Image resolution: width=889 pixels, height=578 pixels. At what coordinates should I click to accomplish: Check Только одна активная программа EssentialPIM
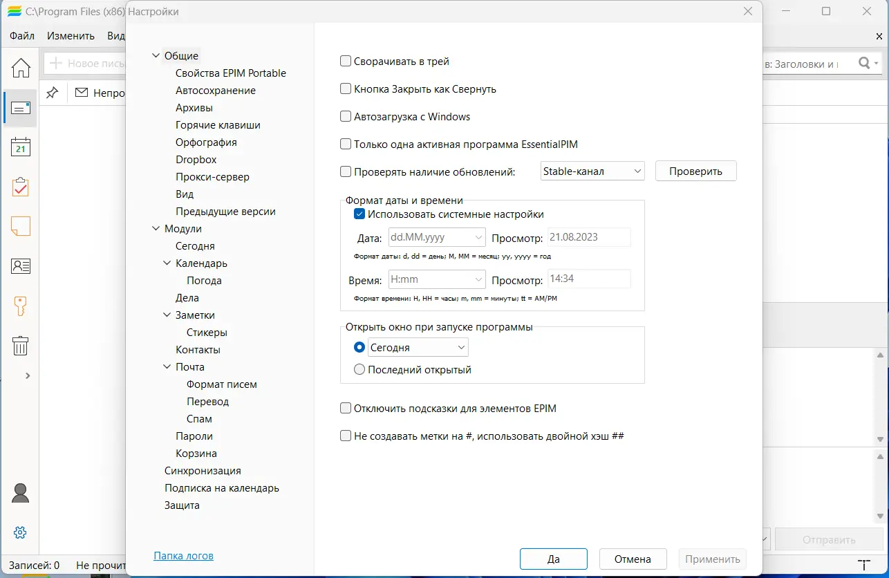pos(346,144)
